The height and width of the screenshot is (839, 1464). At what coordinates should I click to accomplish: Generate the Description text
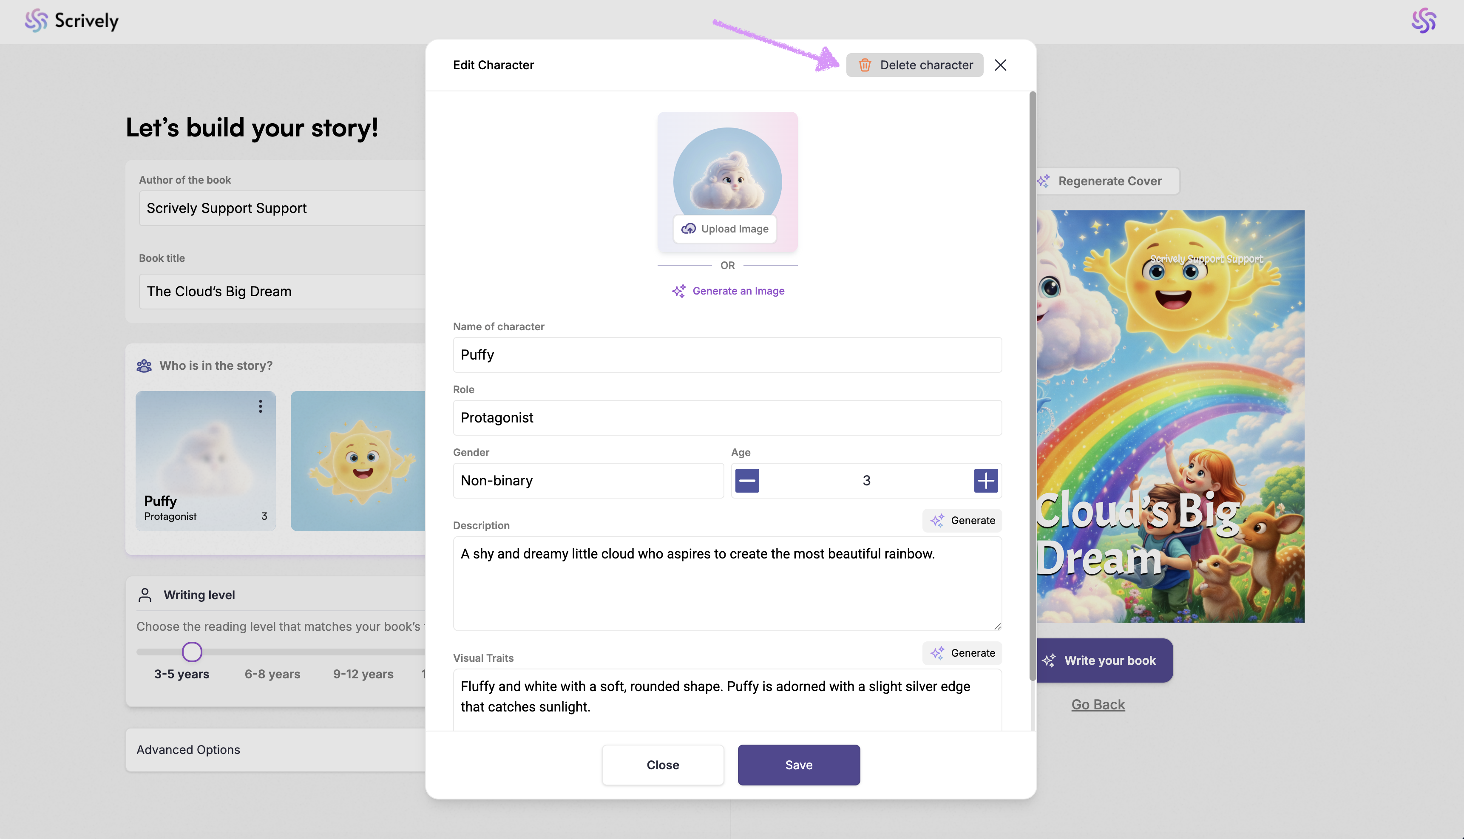[x=962, y=520]
